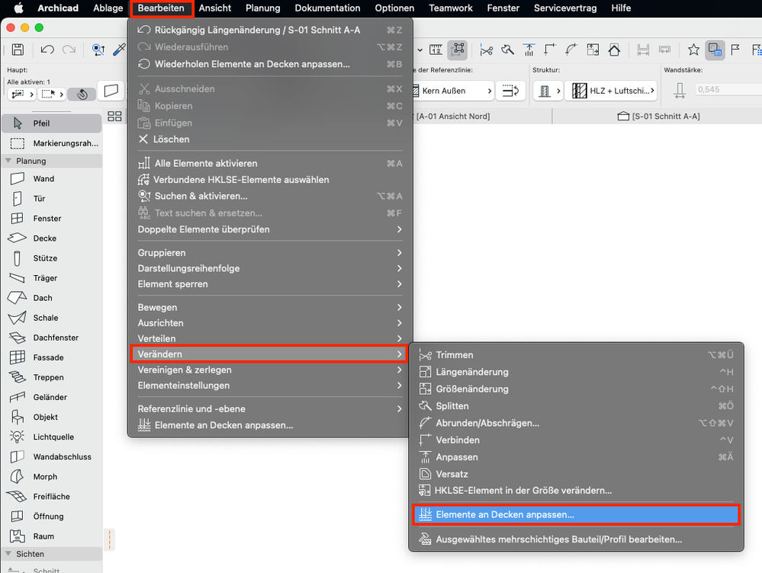Screen dimensions: 762x573
Task: Select the Decke slab tool
Action: point(52,238)
